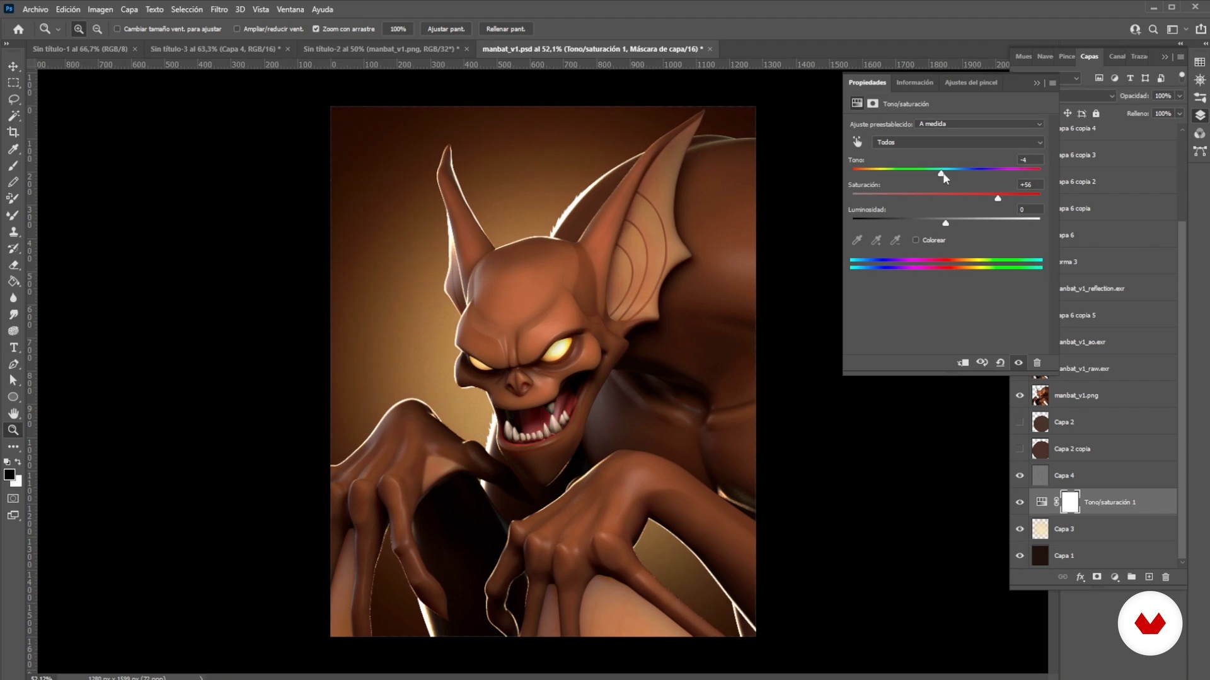Enable Ampliar/reducir vent. checkbox
Viewport: 1210px width, 680px height.
pos(237,29)
